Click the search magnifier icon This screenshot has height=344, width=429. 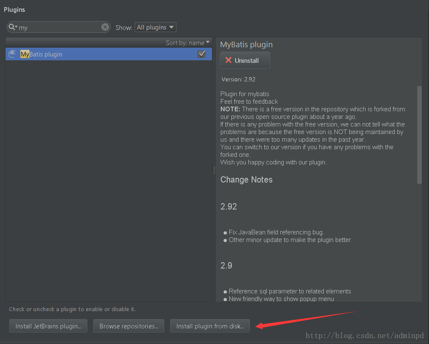13,27
